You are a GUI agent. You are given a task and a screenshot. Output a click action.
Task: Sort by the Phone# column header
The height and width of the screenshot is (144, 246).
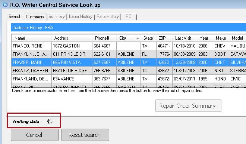104,38
